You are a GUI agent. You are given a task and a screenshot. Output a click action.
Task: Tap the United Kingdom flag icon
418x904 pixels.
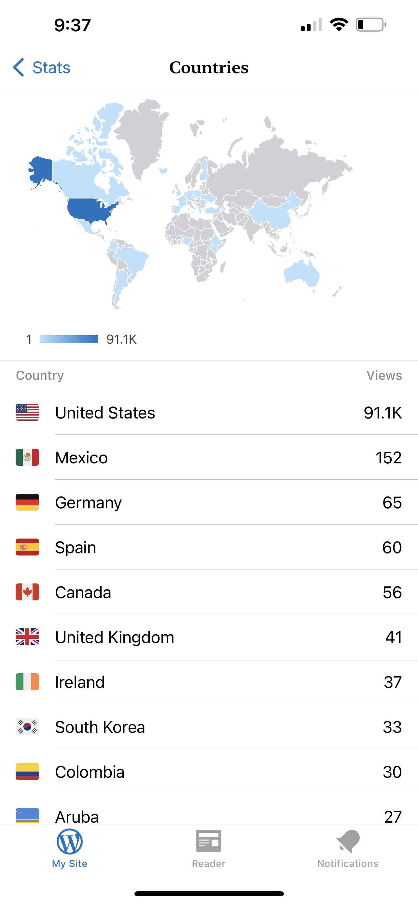pos(27,637)
